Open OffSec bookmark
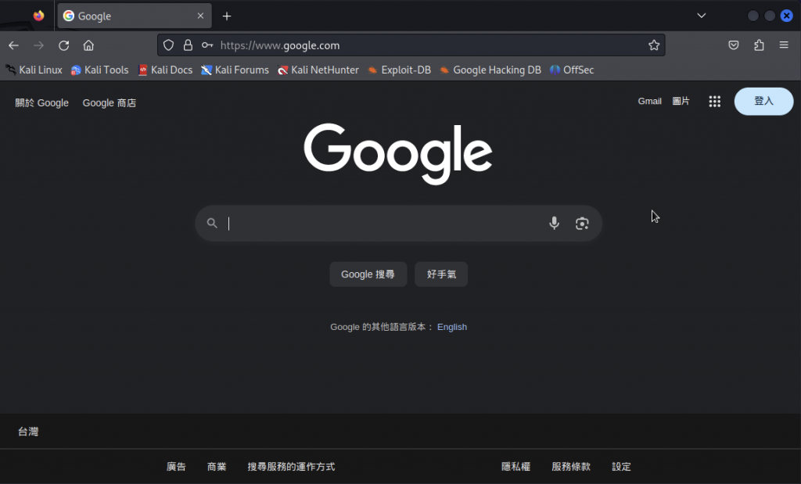The height and width of the screenshot is (484, 801). click(x=572, y=70)
